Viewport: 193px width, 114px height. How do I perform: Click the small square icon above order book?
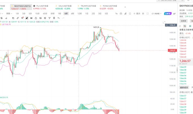[180, 26]
